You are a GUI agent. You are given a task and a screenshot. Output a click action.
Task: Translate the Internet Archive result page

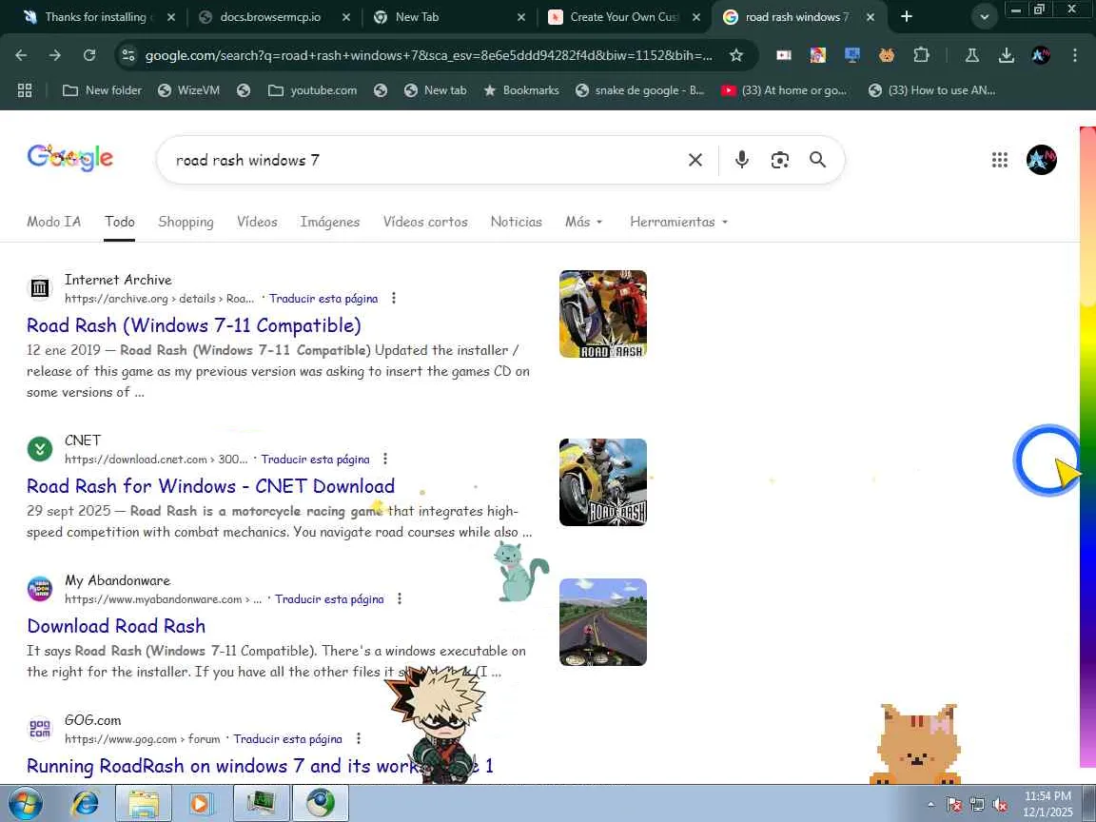pyautogui.click(x=323, y=299)
